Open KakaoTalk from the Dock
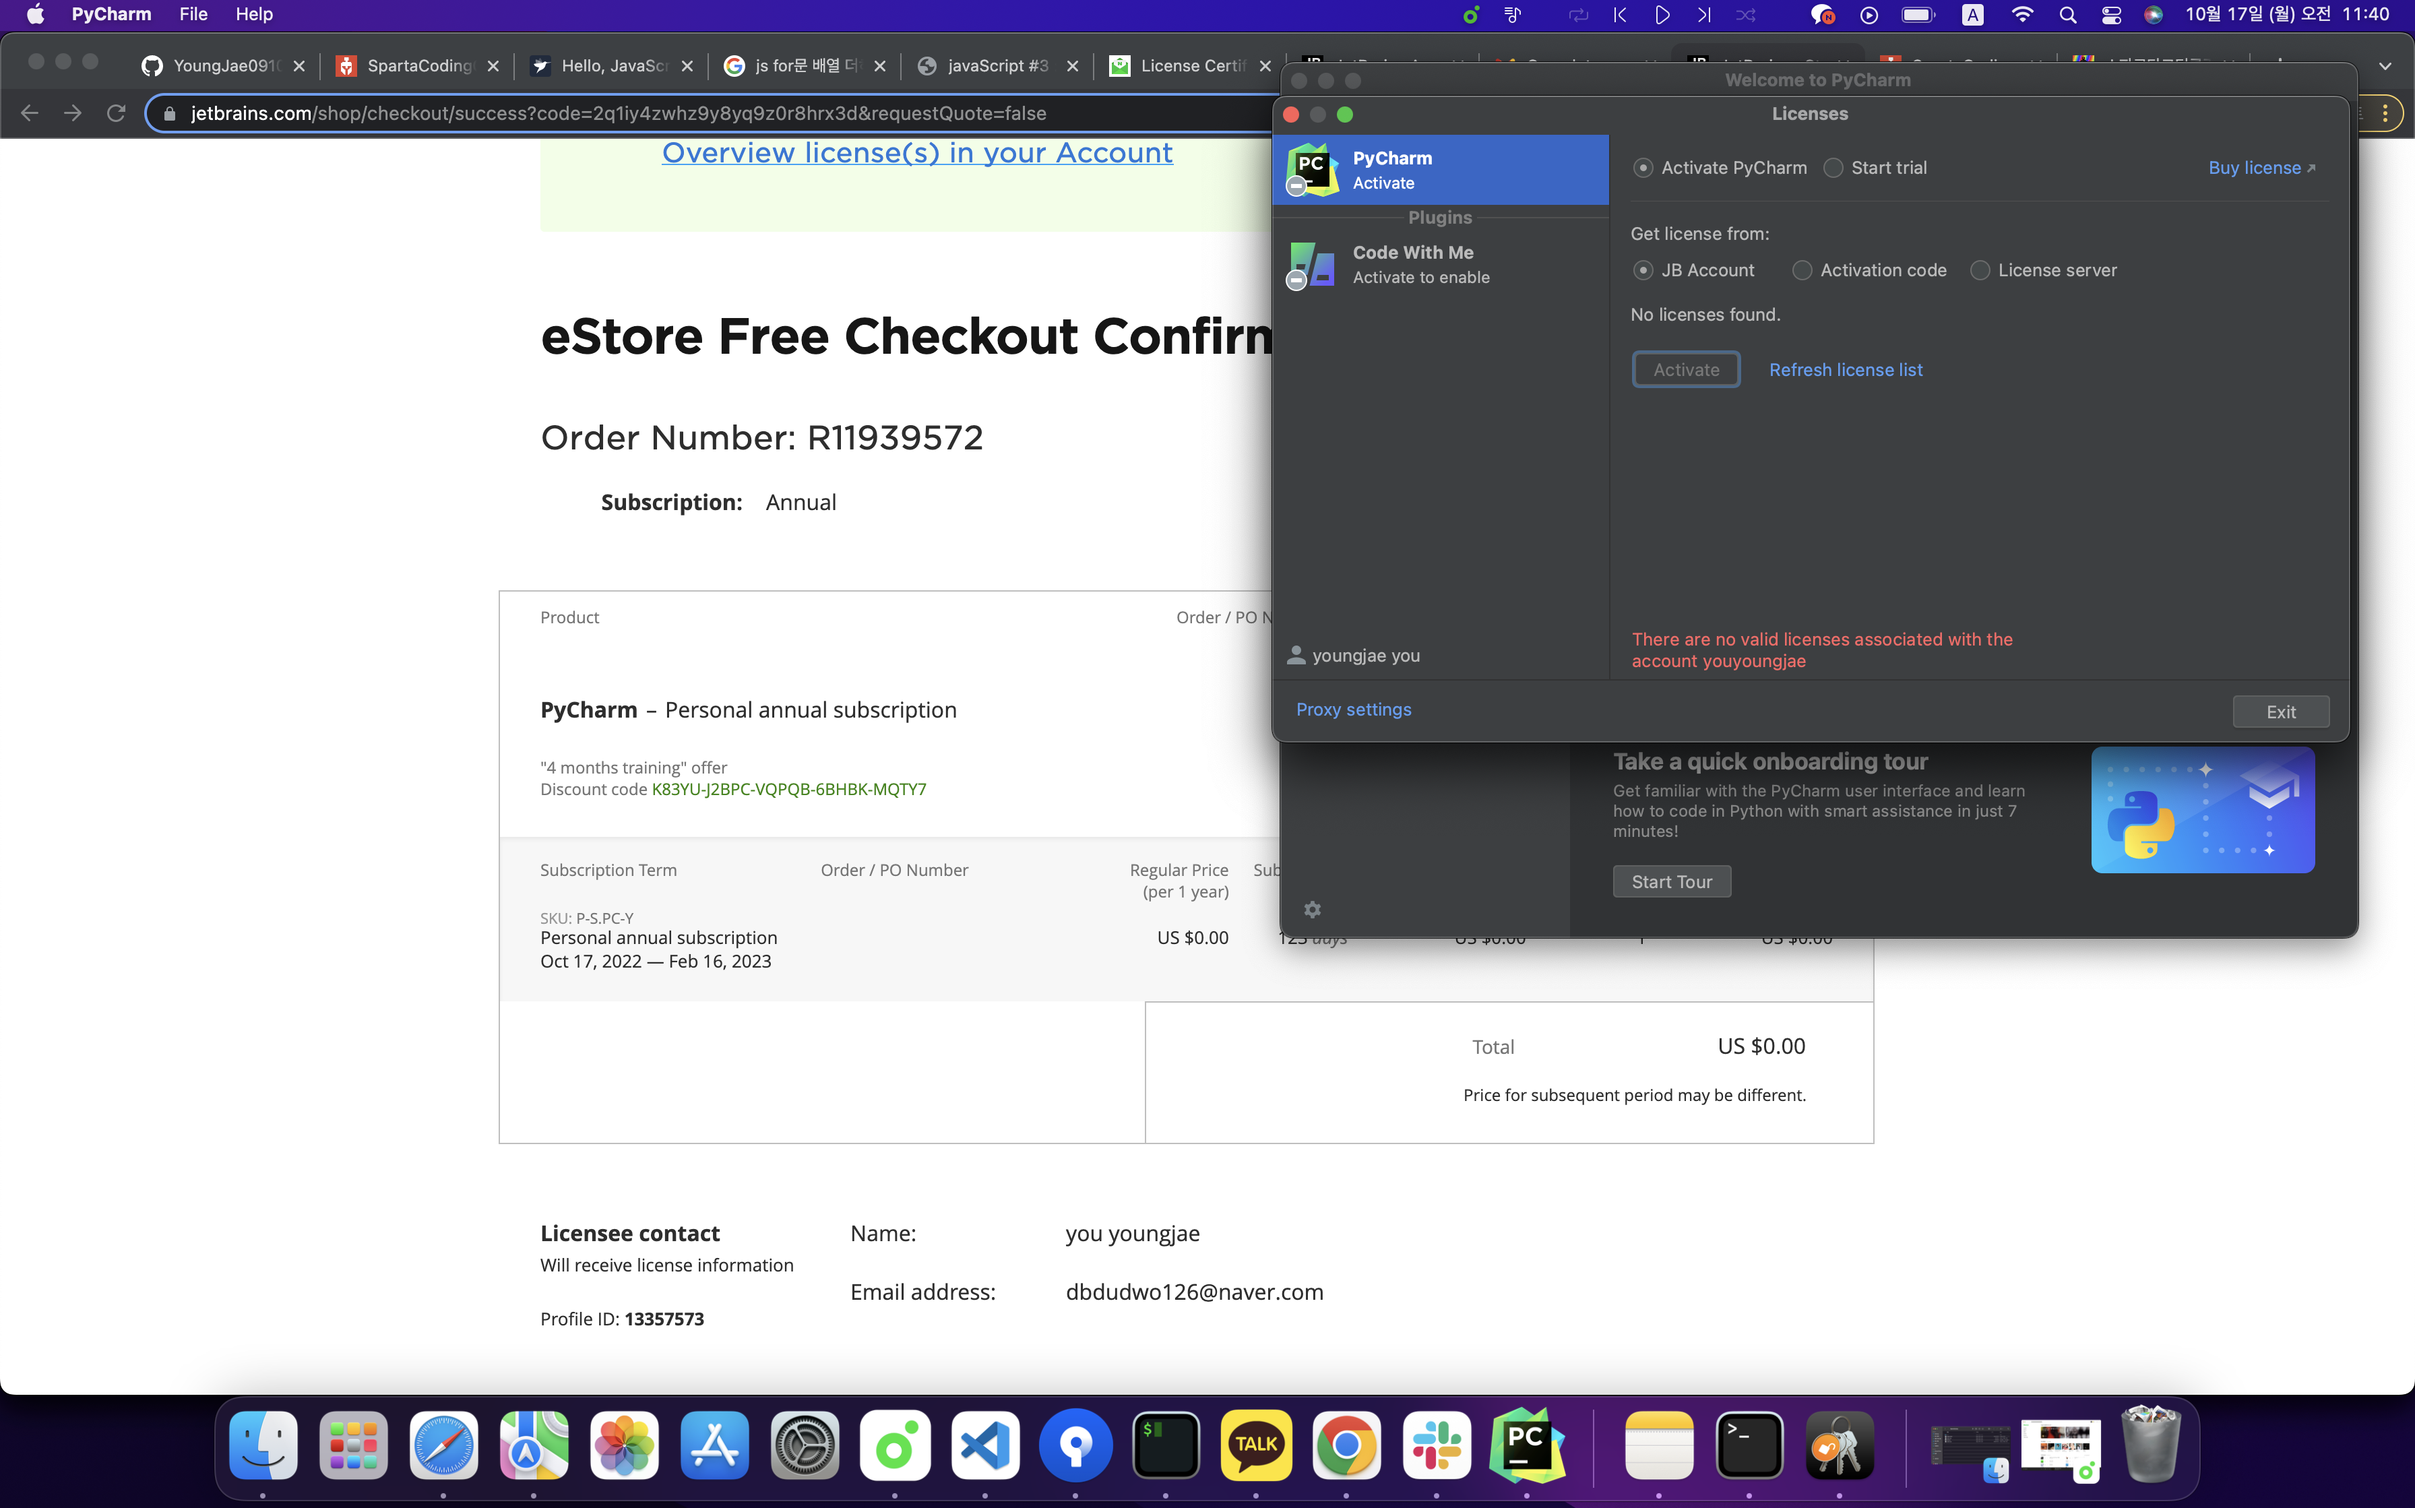Image resolution: width=2415 pixels, height=1508 pixels. point(1255,1445)
